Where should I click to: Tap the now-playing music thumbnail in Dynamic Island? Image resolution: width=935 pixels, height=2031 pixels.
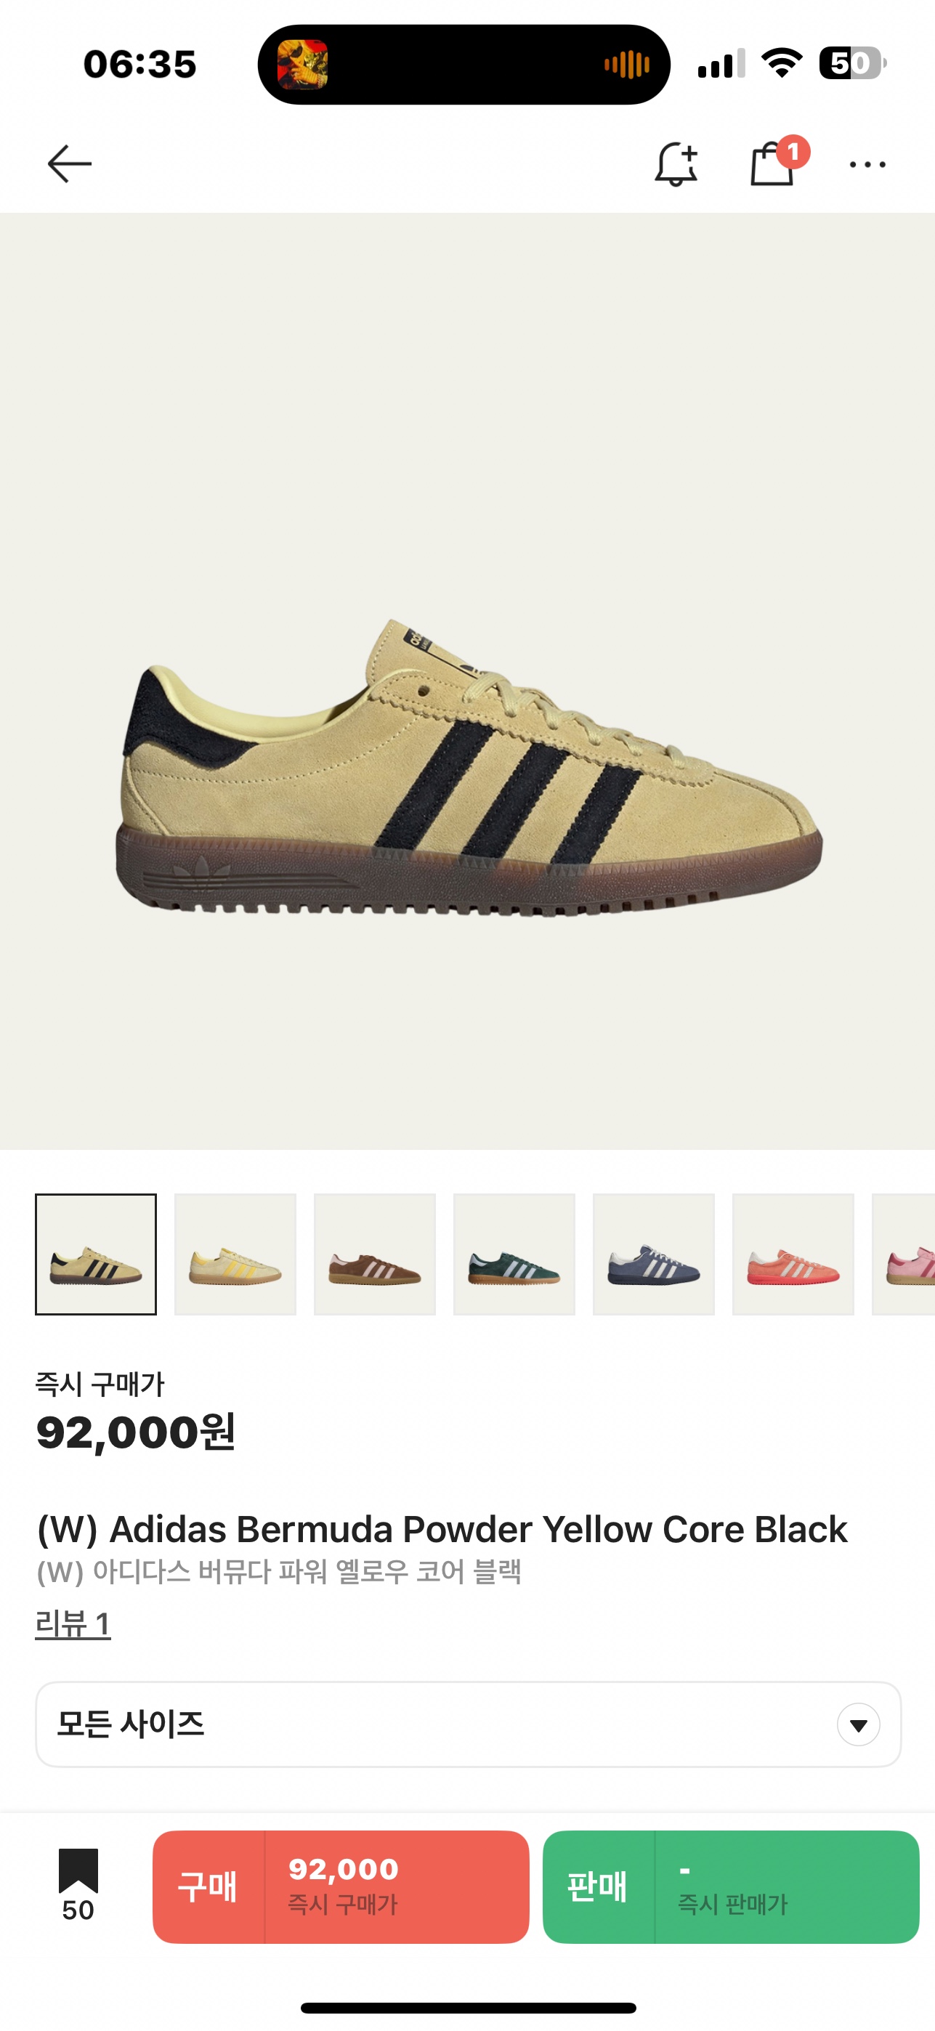[x=303, y=65]
